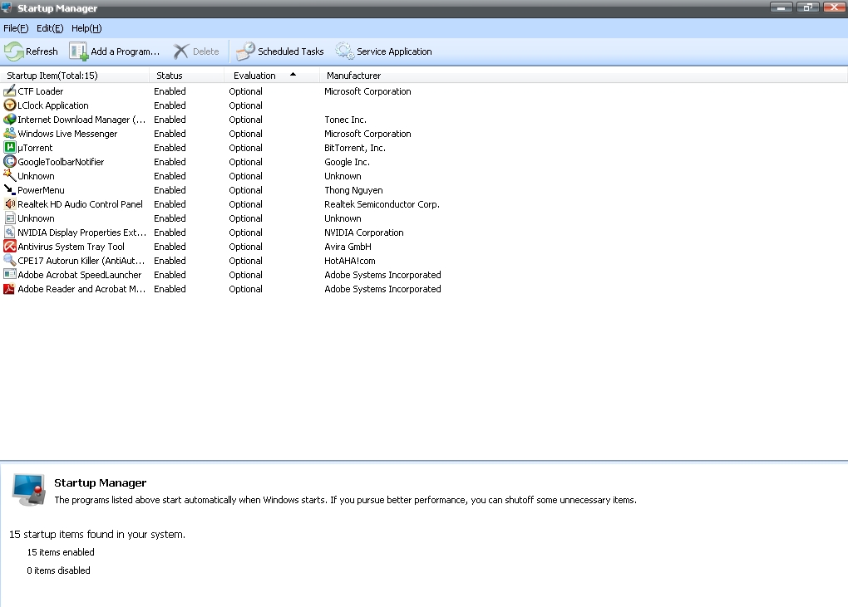Select µTorrent row name
This screenshot has height=607, width=848.
35,148
